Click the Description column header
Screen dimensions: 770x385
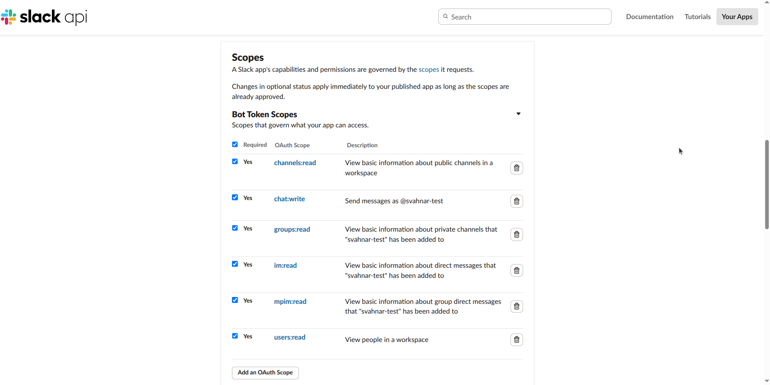click(362, 145)
